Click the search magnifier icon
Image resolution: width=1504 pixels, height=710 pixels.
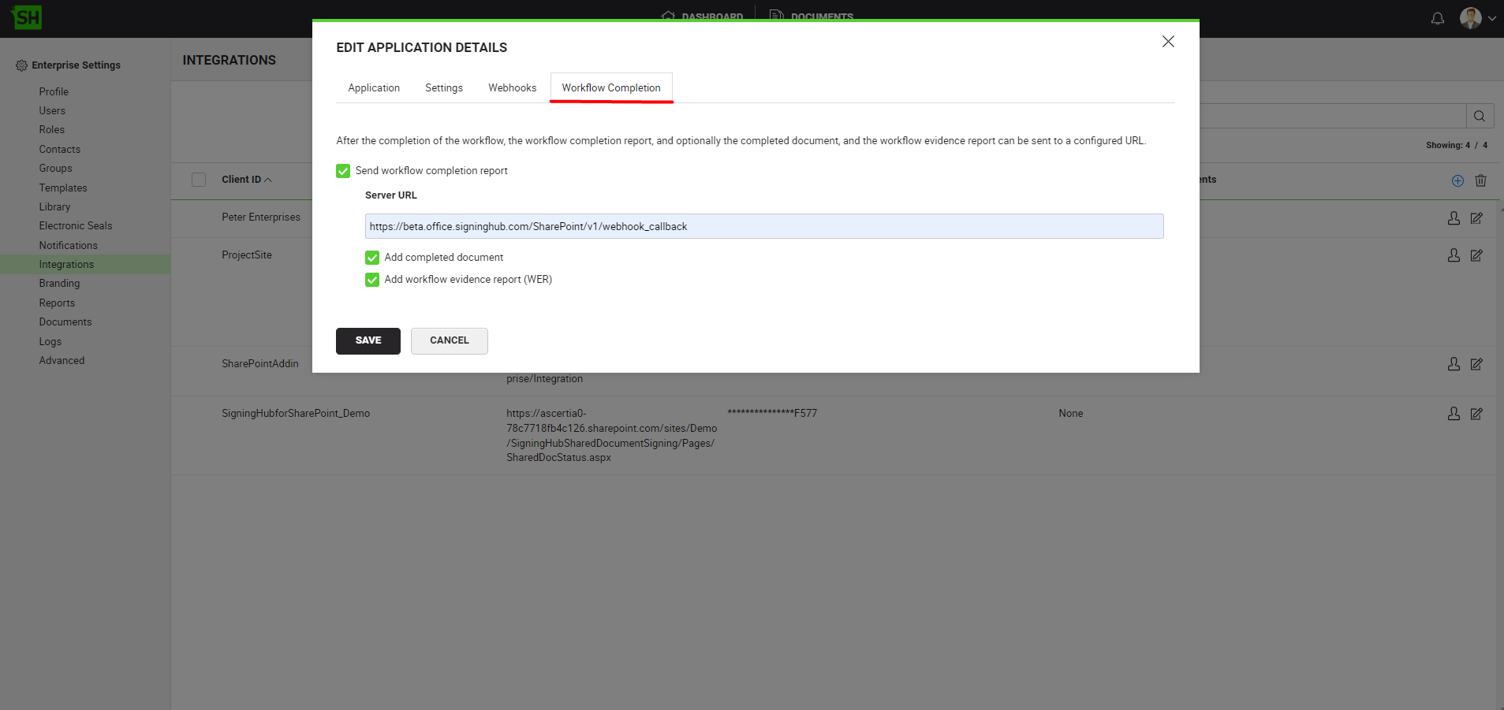click(1479, 117)
